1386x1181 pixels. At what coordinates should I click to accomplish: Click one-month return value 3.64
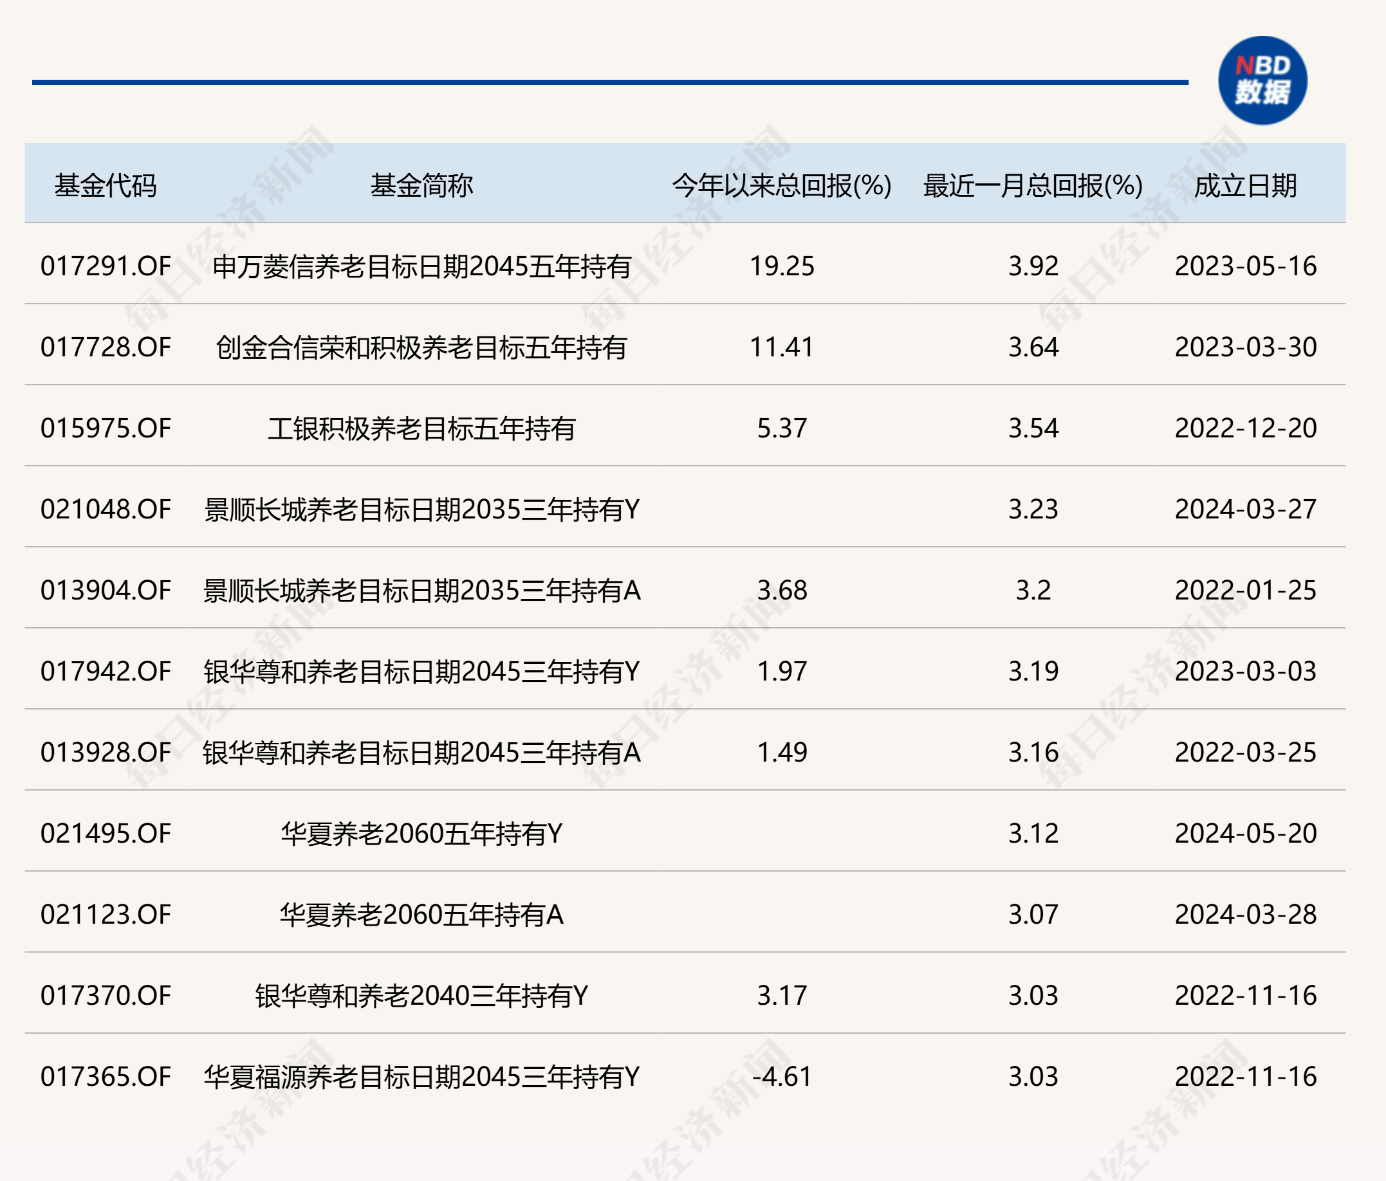click(1033, 347)
